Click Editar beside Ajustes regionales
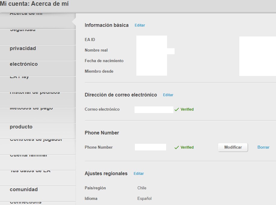Viewport: 276px width, 205px height. coord(139,174)
